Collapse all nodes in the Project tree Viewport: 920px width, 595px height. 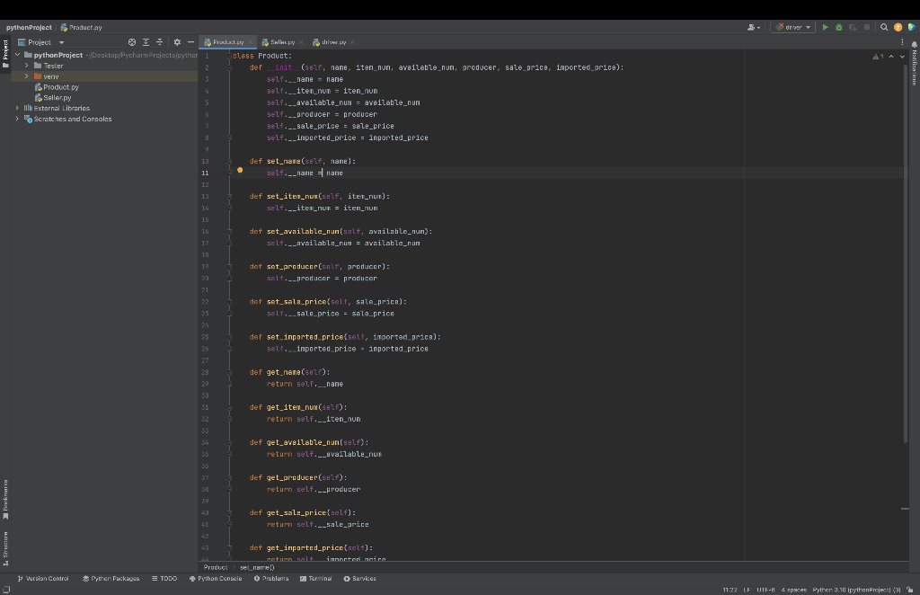tap(159, 42)
